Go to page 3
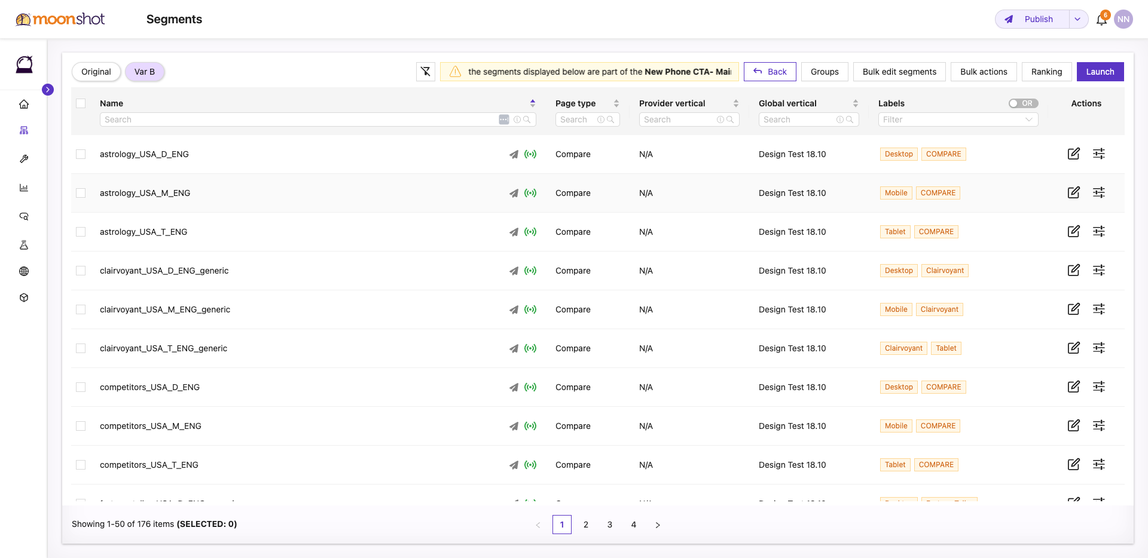 (610, 525)
